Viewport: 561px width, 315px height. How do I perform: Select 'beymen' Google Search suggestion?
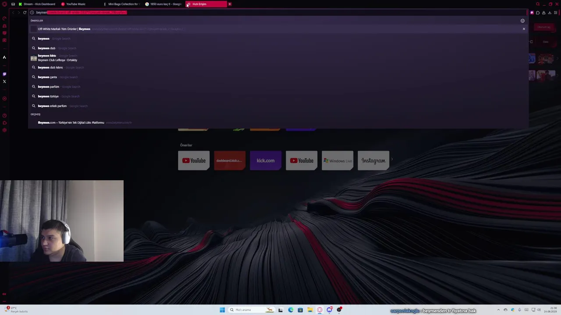tap(278, 38)
